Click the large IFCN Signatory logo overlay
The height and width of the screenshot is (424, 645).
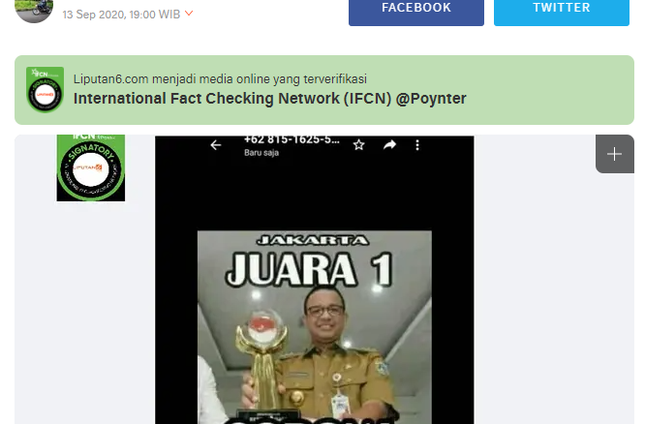pos(90,167)
